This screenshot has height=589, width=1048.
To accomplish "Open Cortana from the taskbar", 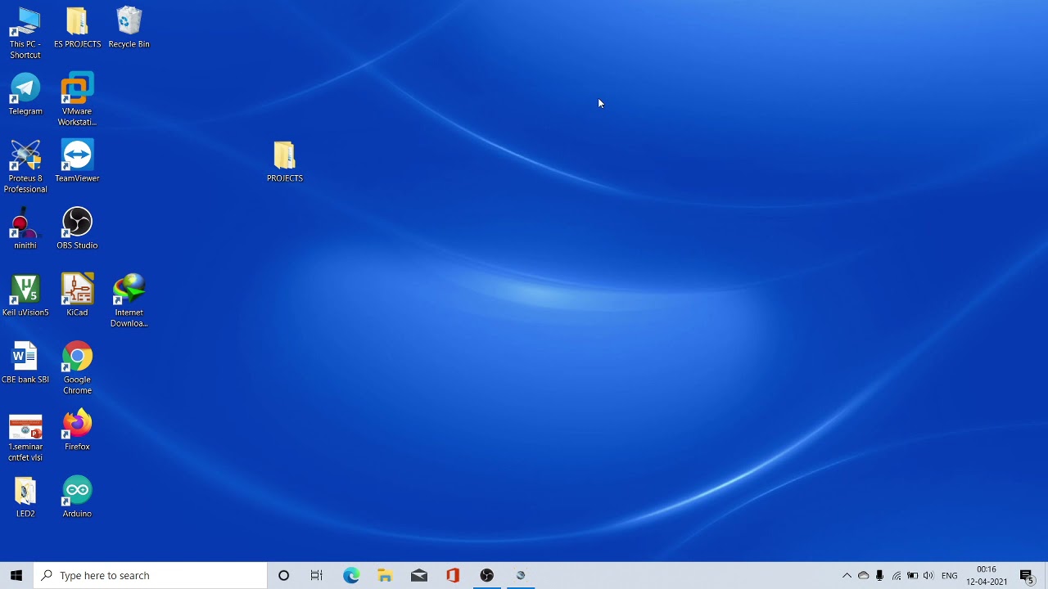I will (283, 575).
